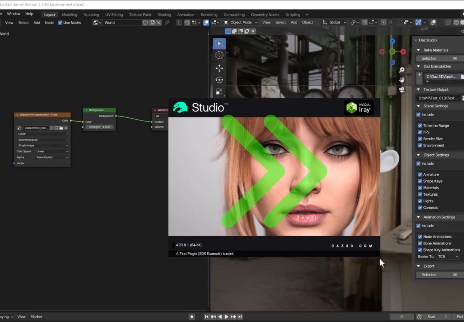The width and height of the screenshot is (464, 322).
Task: Open image file with the node's folder icon
Action: coord(61,128)
